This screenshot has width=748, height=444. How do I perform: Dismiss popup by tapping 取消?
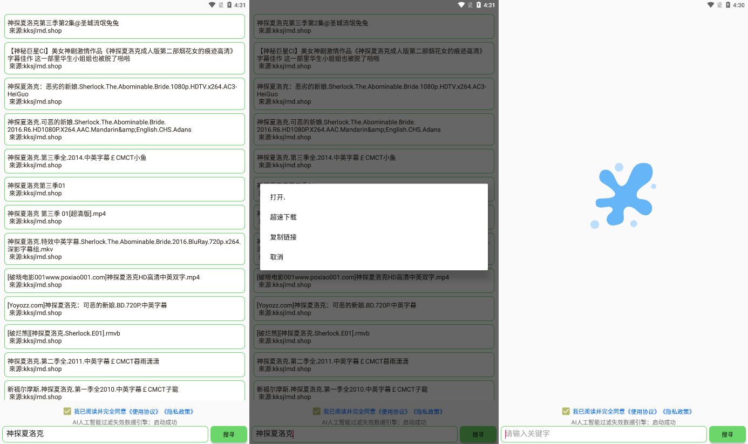click(x=277, y=257)
